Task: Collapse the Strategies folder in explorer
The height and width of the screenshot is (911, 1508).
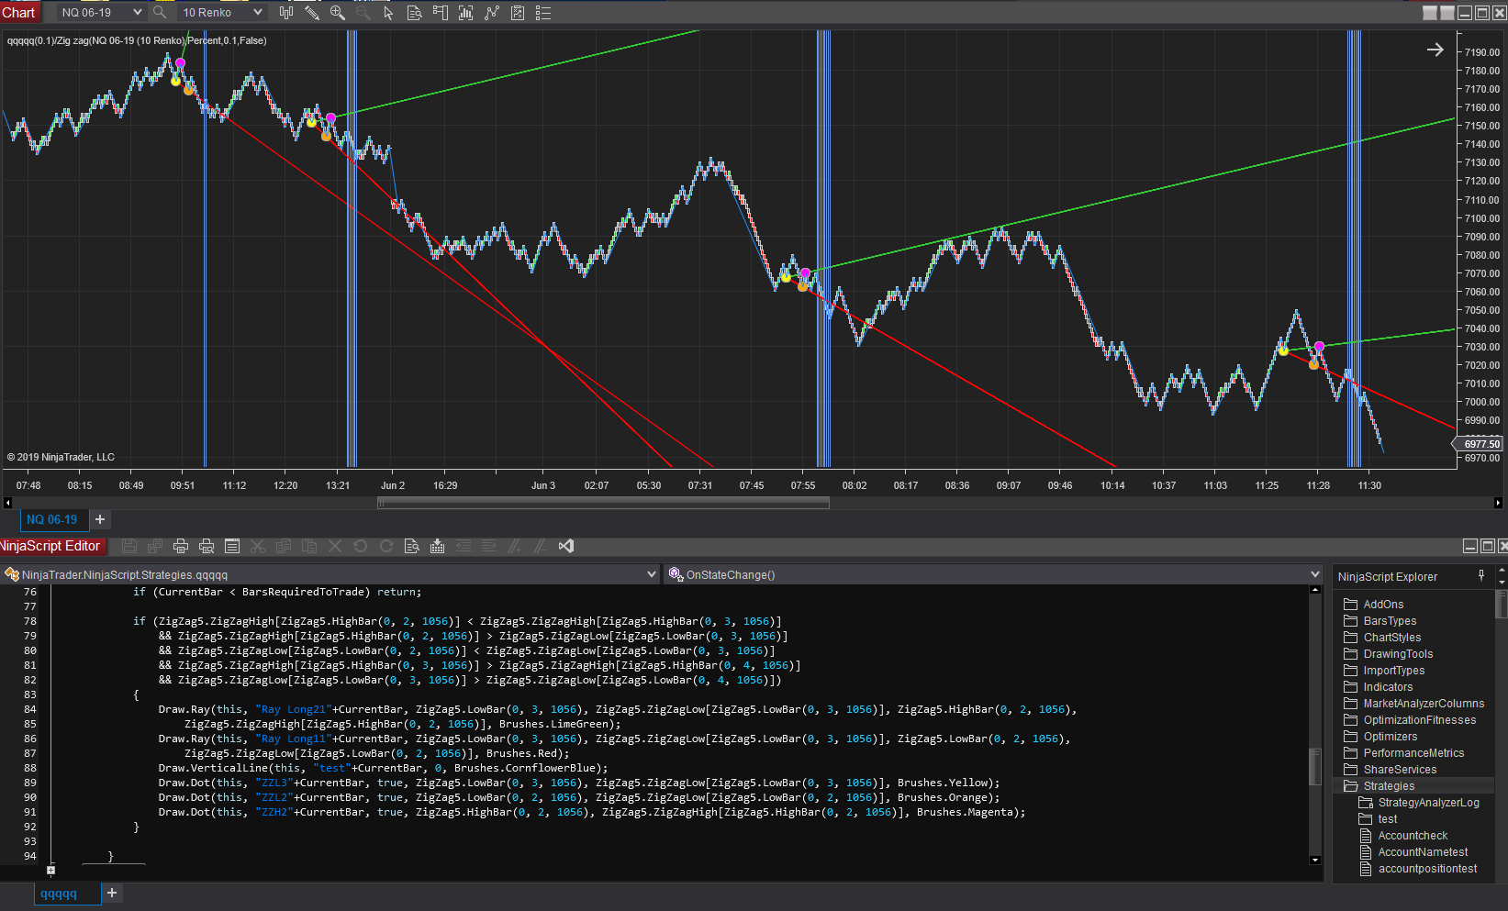Action: coord(1350,786)
